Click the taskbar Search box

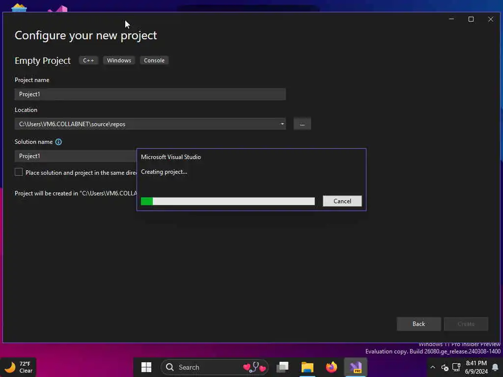[x=214, y=367]
